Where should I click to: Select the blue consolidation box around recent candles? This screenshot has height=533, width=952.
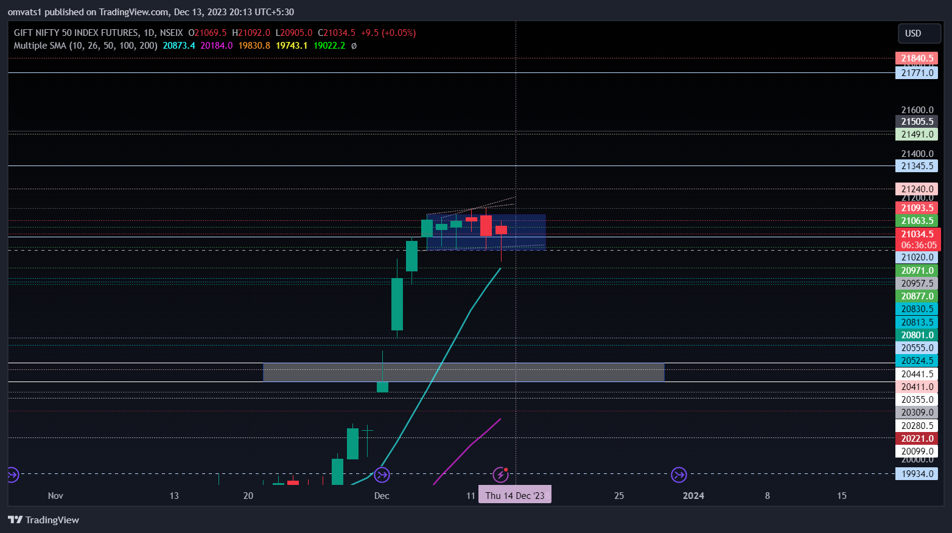[x=486, y=232]
